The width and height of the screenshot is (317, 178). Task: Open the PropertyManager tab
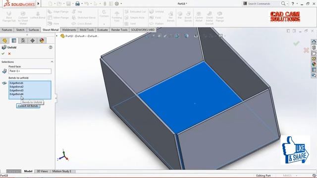point(14,41)
